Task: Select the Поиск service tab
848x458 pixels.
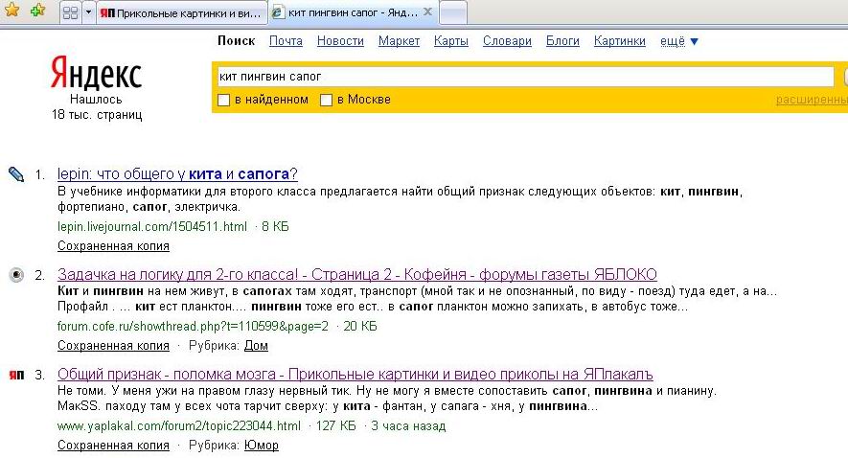Action: (236, 41)
